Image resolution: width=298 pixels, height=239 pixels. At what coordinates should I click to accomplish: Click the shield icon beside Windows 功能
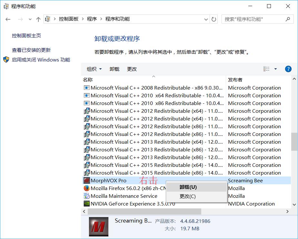pyautogui.click(x=6, y=60)
